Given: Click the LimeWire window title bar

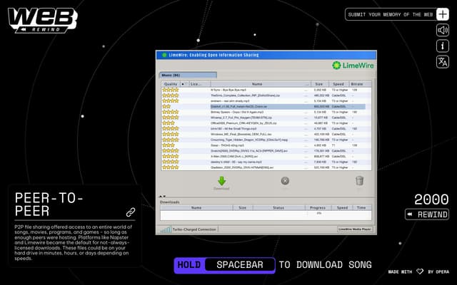Looking at the screenshot, I should [266, 55].
